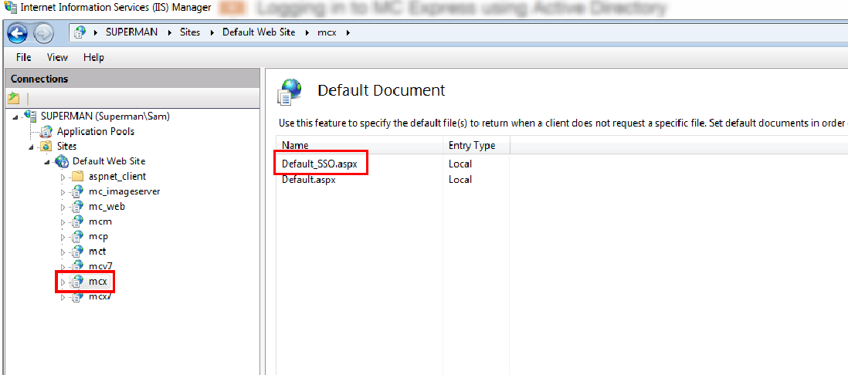
Task: Click Sites in the address breadcrumb
Action: pyautogui.click(x=190, y=32)
